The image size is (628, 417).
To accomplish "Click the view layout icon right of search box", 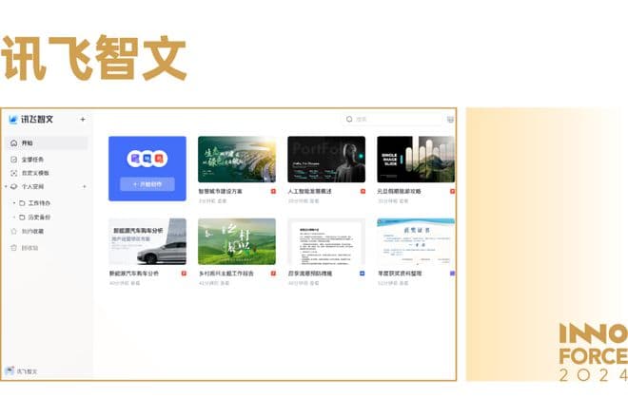I will point(449,120).
